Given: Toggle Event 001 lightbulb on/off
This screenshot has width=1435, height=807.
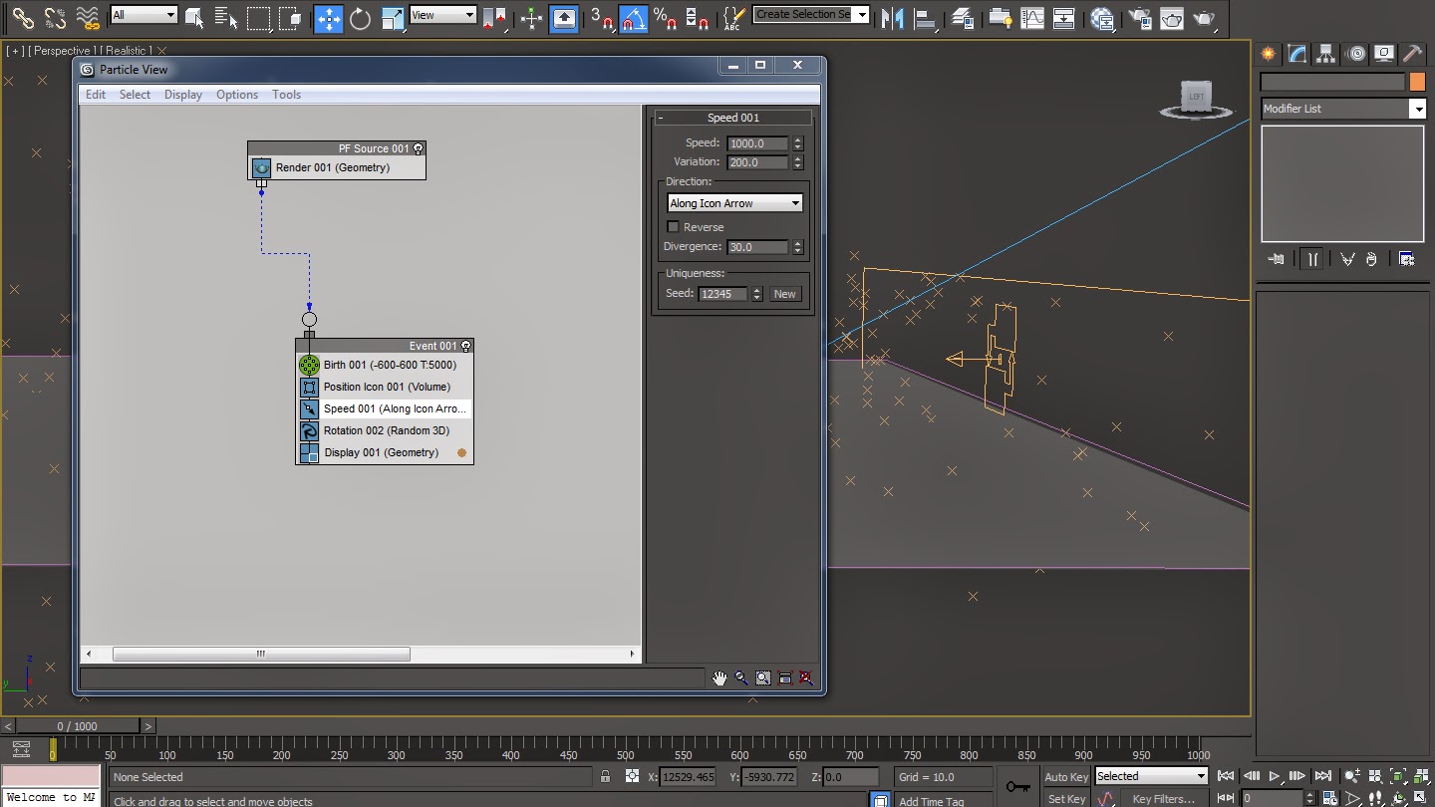Looking at the screenshot, I should pyautogui.click(x=465, y=346).
